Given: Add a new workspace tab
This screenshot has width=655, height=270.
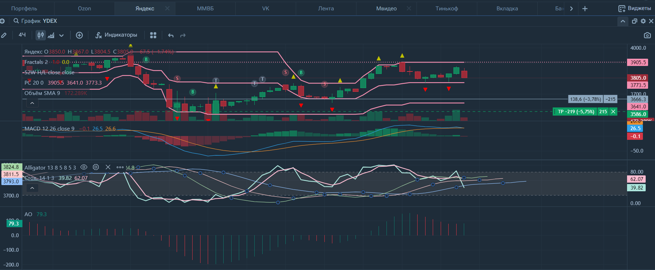Looking at the screenshot, I should (585, 9).
